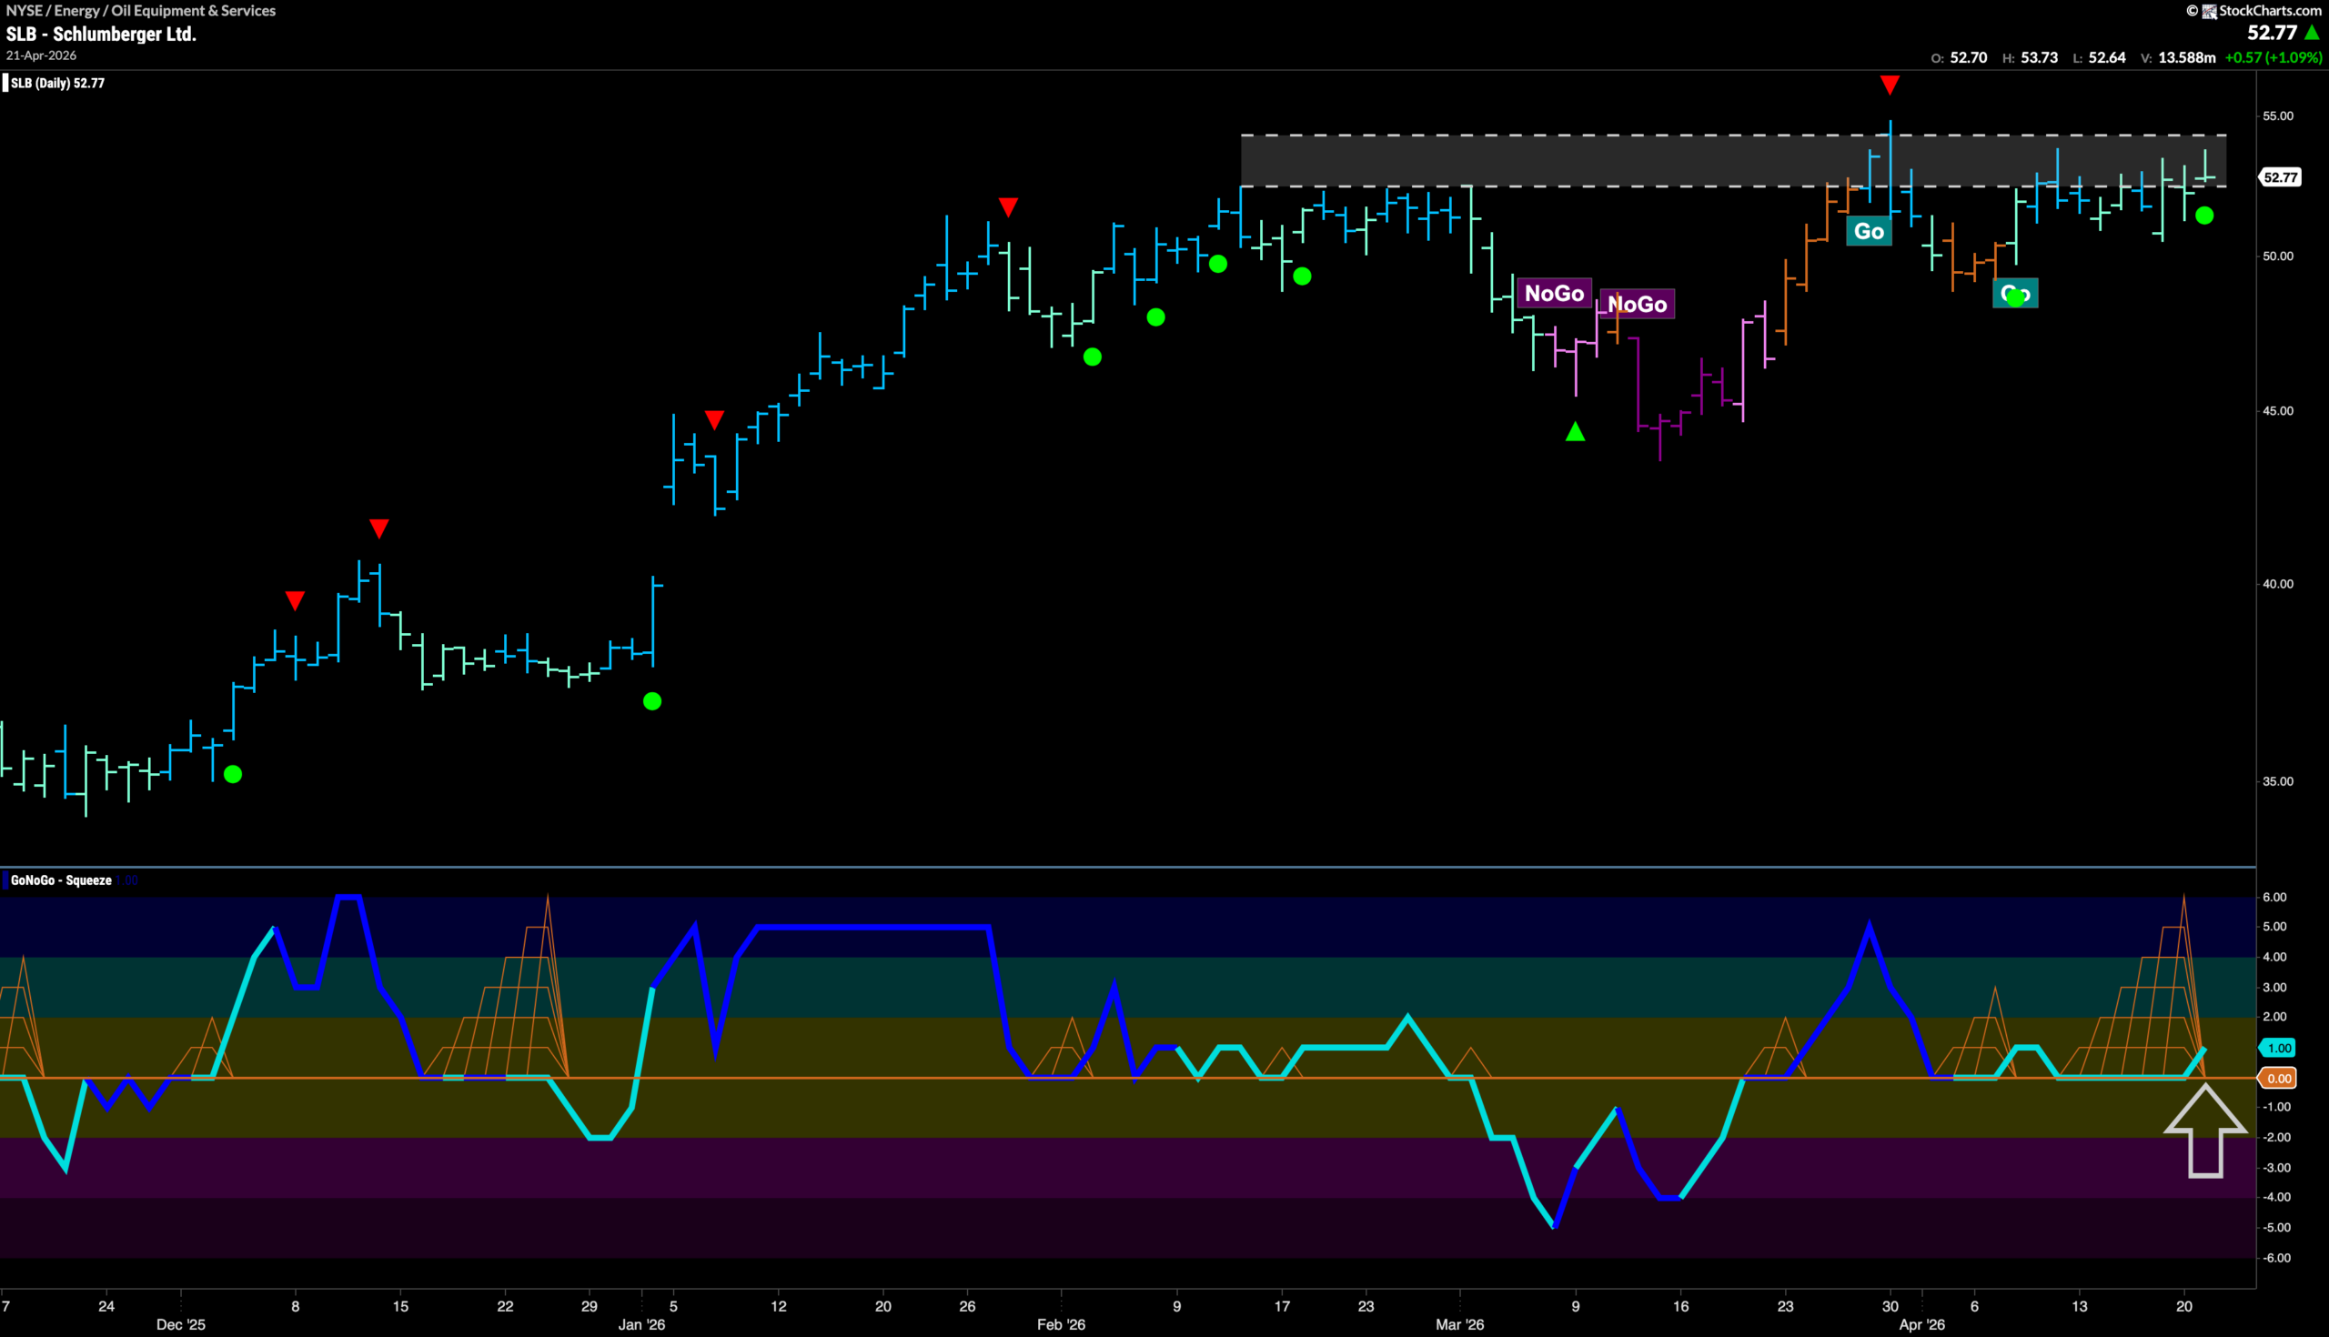The height and width of the screenshot is (1337, 2329).
Task: Click the green circle below the January 2 bar
Action: tap(652, 701)
